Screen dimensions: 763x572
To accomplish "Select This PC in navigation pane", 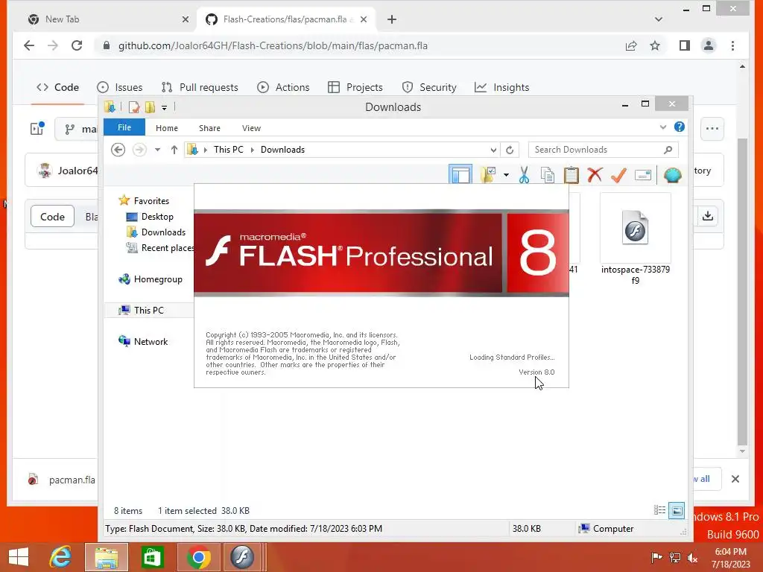I will pyautogui.click(x=149, y=311).
